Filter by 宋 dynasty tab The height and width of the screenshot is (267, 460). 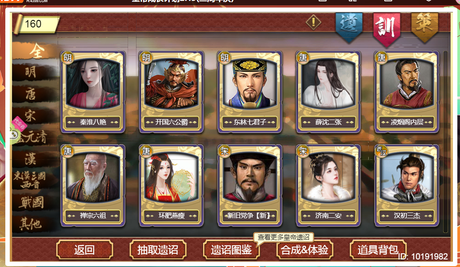tap(30, 116)
